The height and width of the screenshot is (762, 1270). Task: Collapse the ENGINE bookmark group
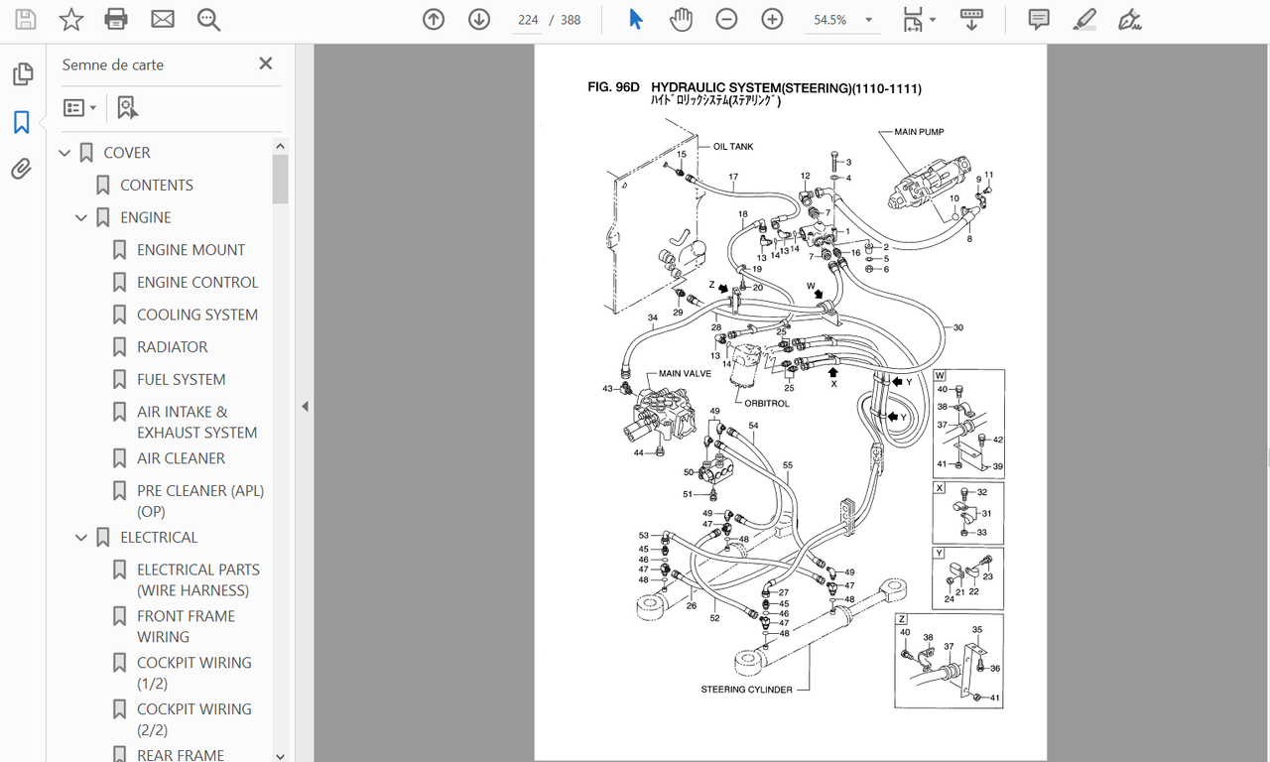pos(81,217)
